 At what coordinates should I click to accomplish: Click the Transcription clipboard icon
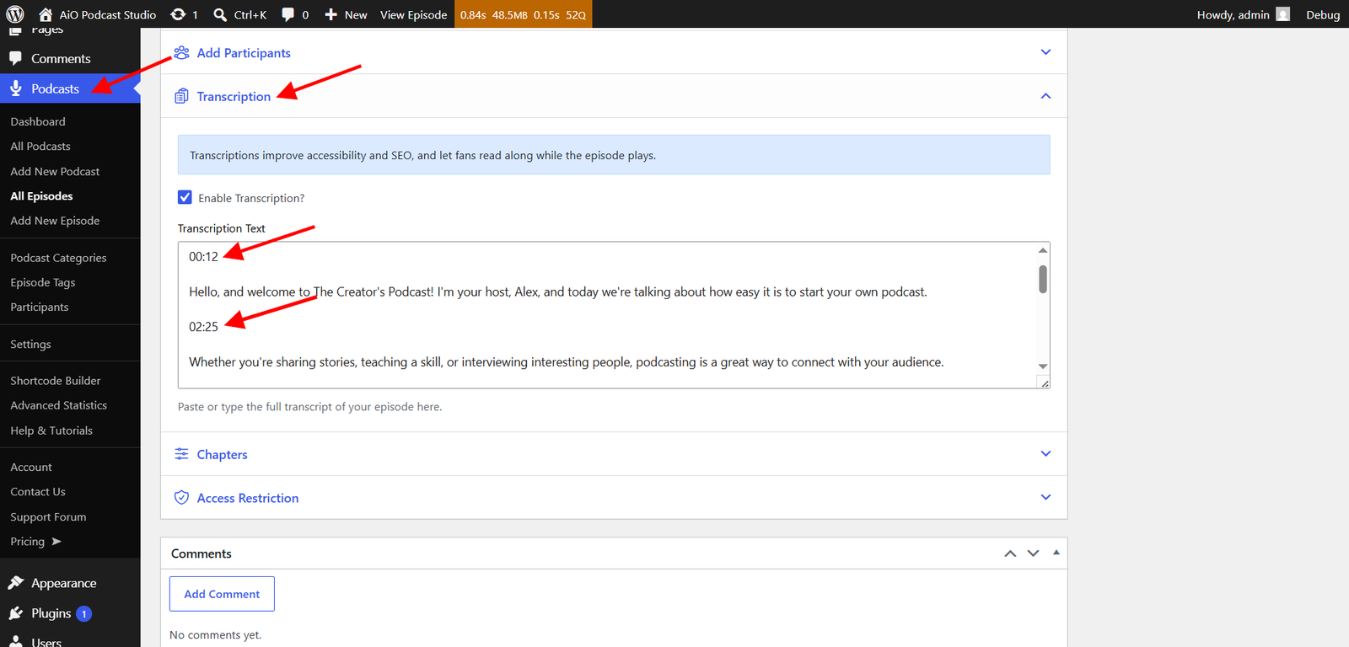(181, 96)
